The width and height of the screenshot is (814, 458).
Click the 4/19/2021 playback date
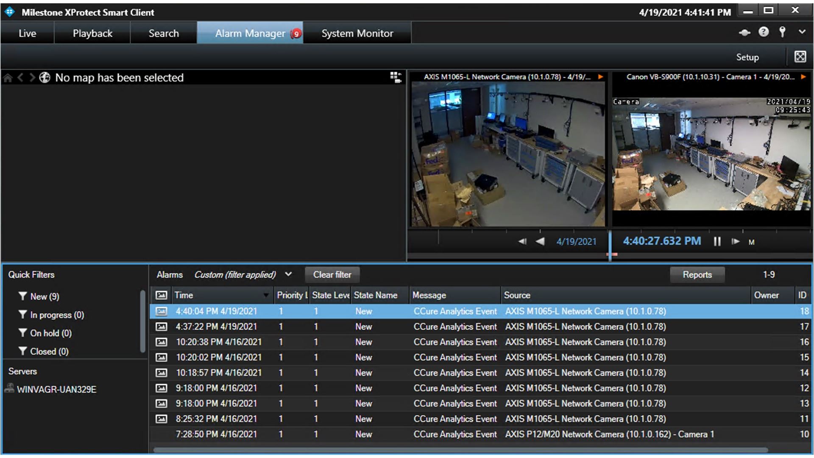point(576,241)
